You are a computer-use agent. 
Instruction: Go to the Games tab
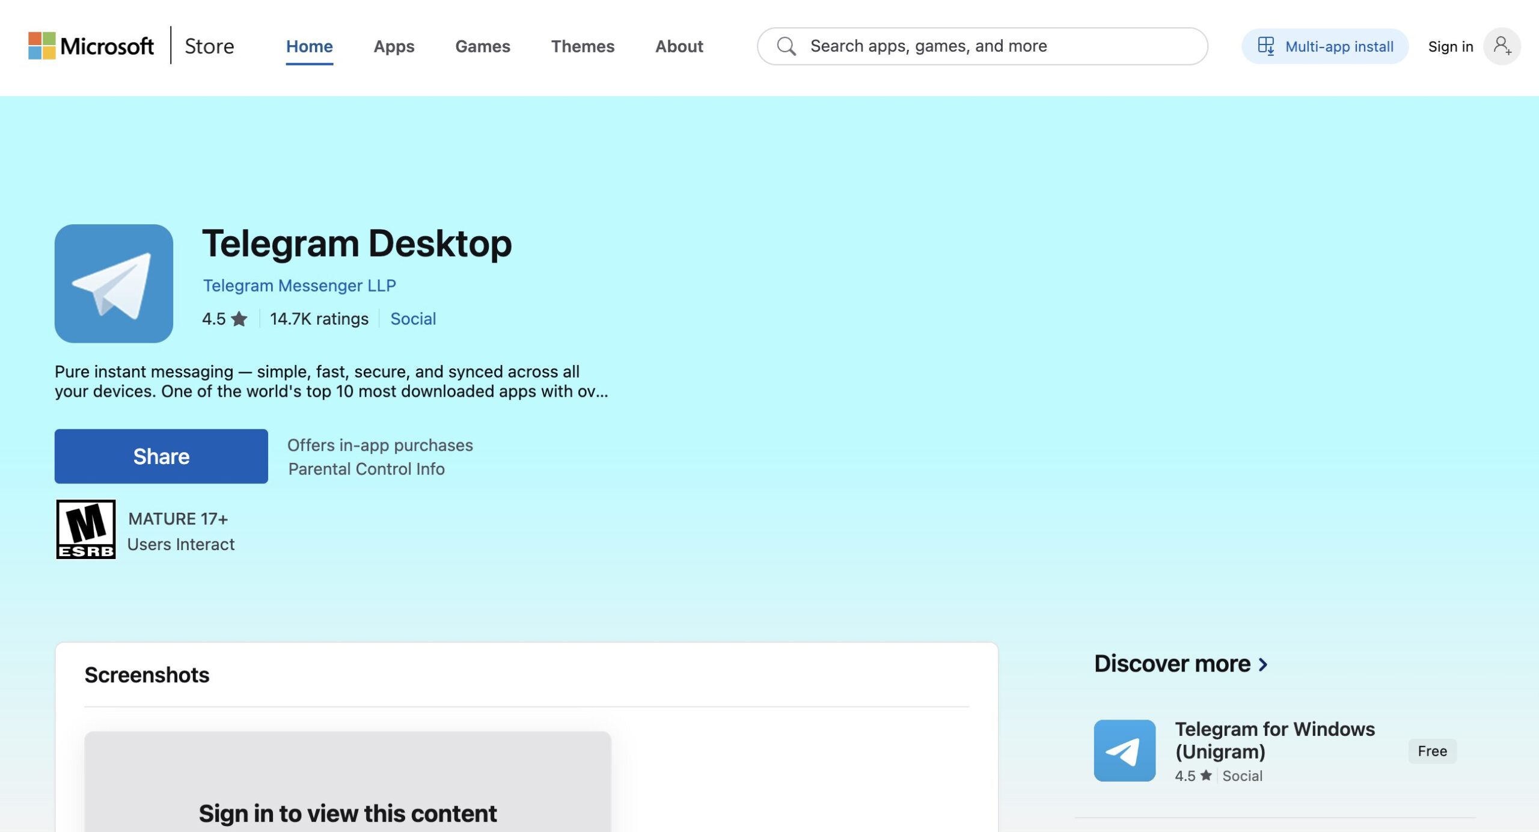(482, 46)
